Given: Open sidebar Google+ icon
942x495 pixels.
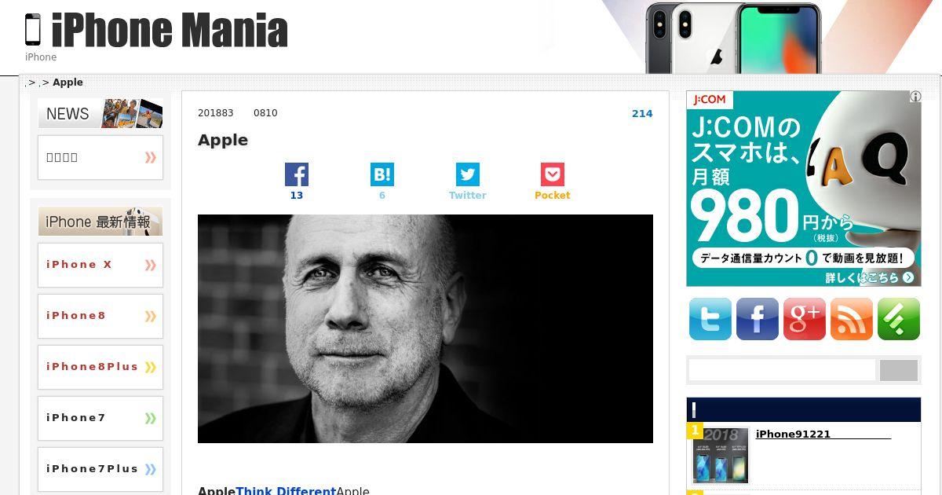Looking at the screenshot, I should click(x=805, y=319).
